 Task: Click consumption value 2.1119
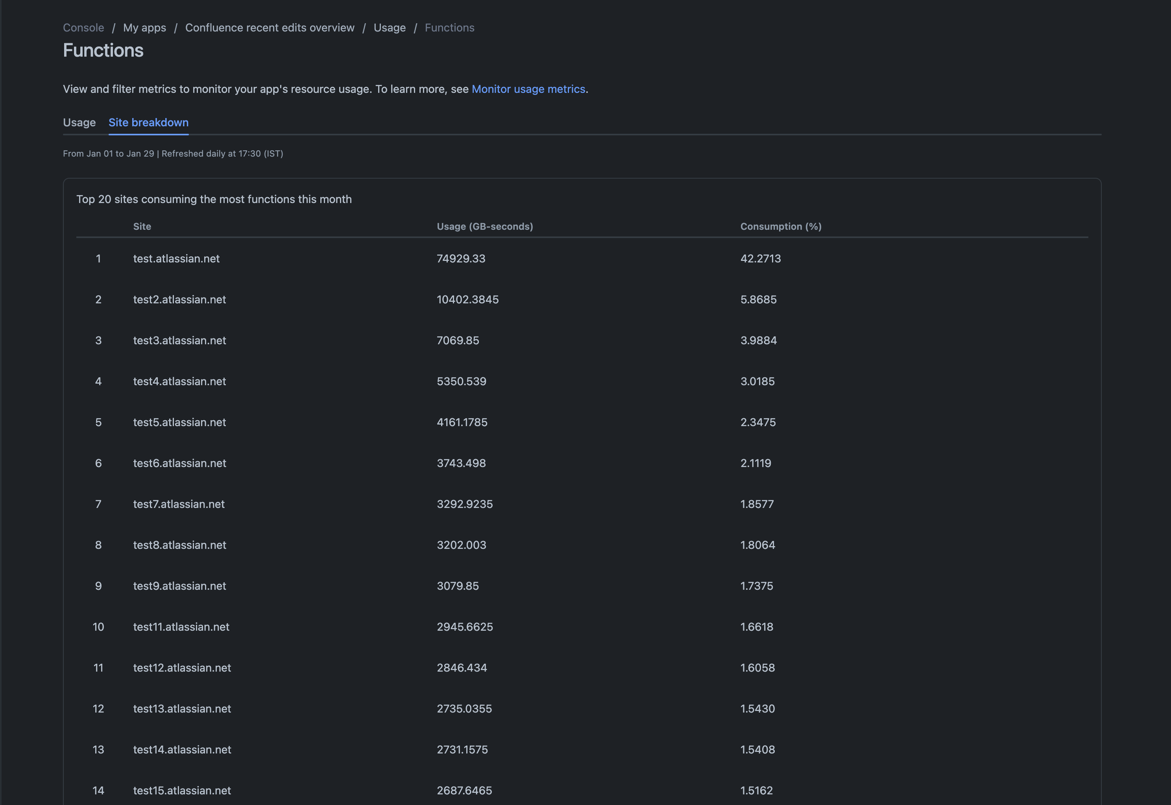pos(755,463)
